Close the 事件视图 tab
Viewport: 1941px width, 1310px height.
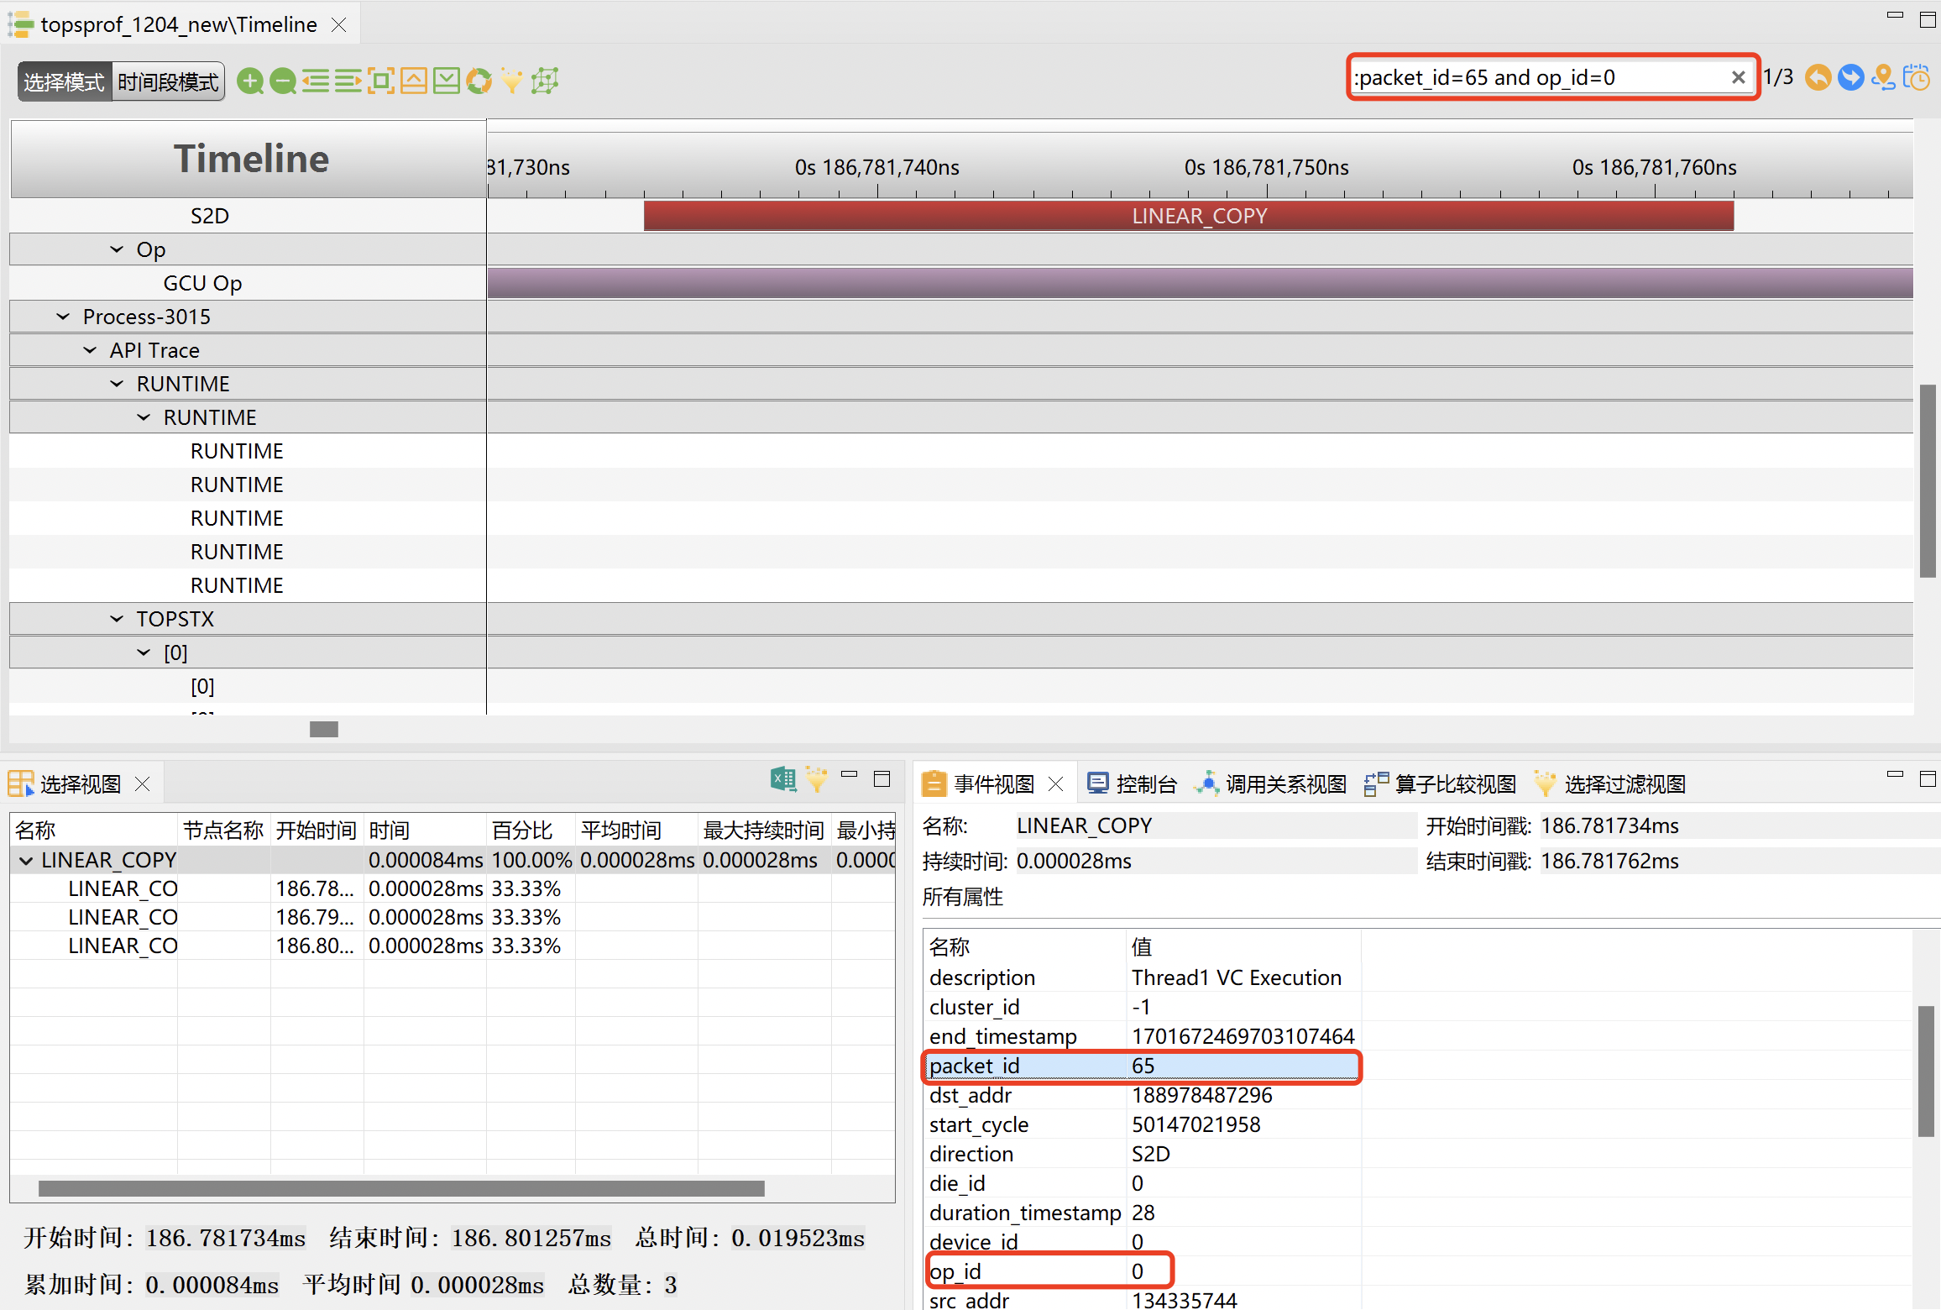(x=1056, y=784)
